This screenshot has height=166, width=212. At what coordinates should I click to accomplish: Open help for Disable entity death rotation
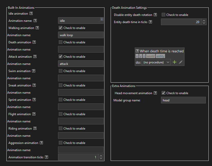click(x=155, y=15)
